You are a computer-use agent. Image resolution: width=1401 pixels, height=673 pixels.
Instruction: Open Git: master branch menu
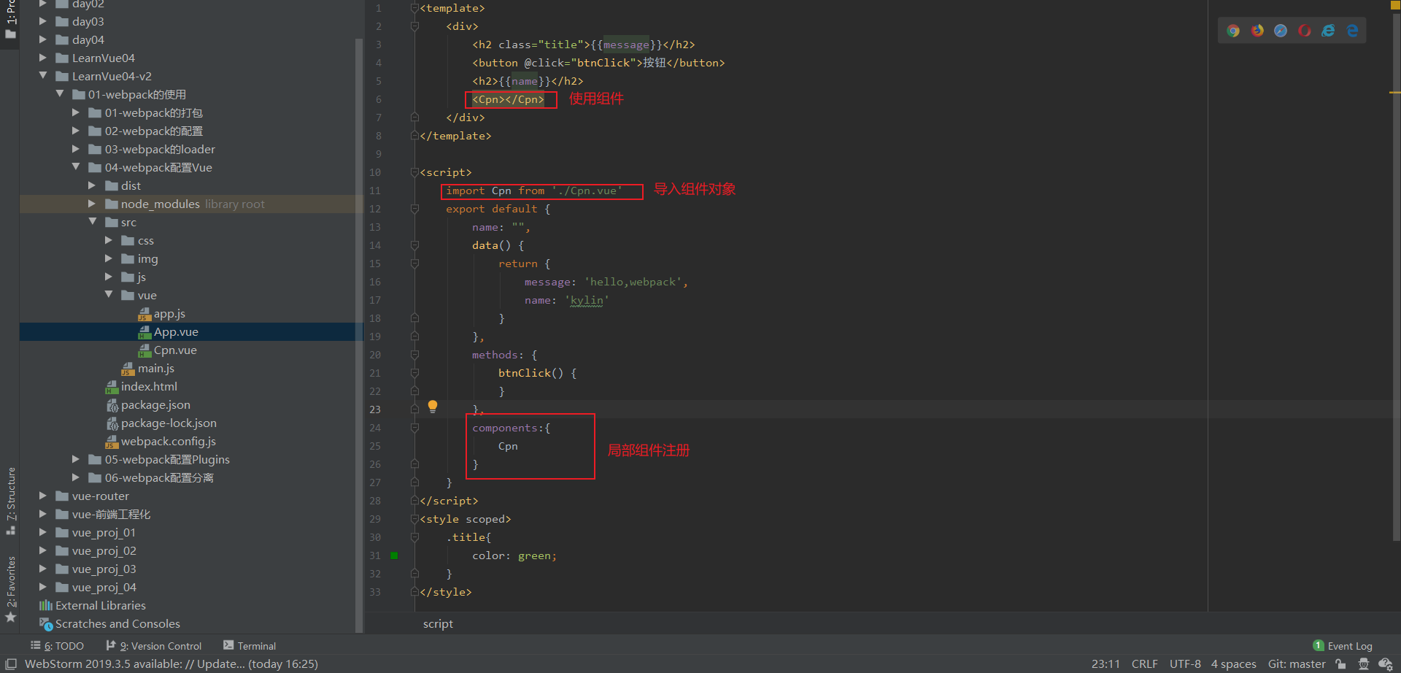[1297, 664]
